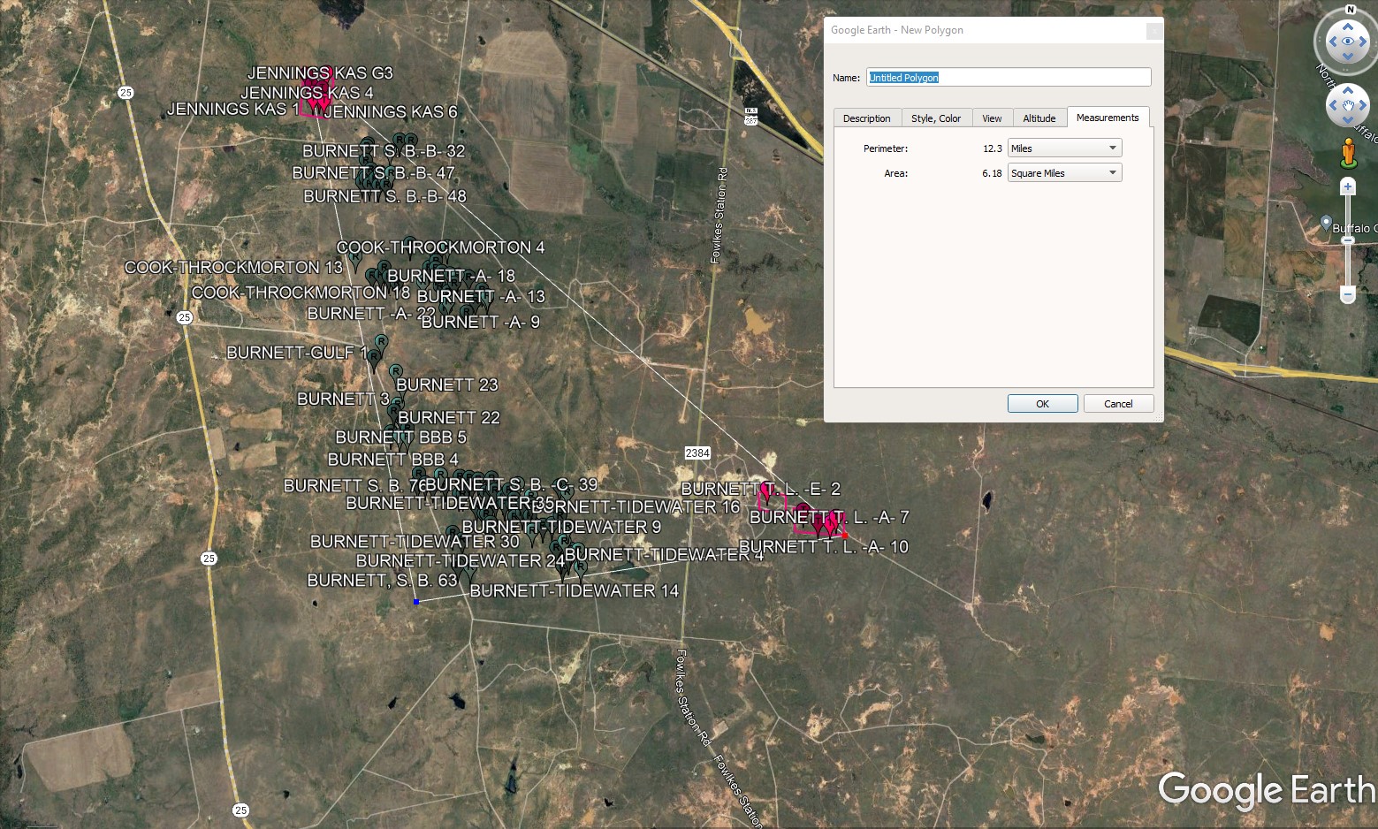The height and width of the screenshot is (829, 1378).
Task: Click the eye icon in Look joystick
Action: pos(1348,42)
